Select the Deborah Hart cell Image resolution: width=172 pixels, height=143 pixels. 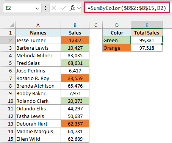pos(38,124)
